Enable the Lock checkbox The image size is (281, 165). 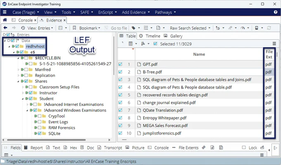tap(244, 147)
